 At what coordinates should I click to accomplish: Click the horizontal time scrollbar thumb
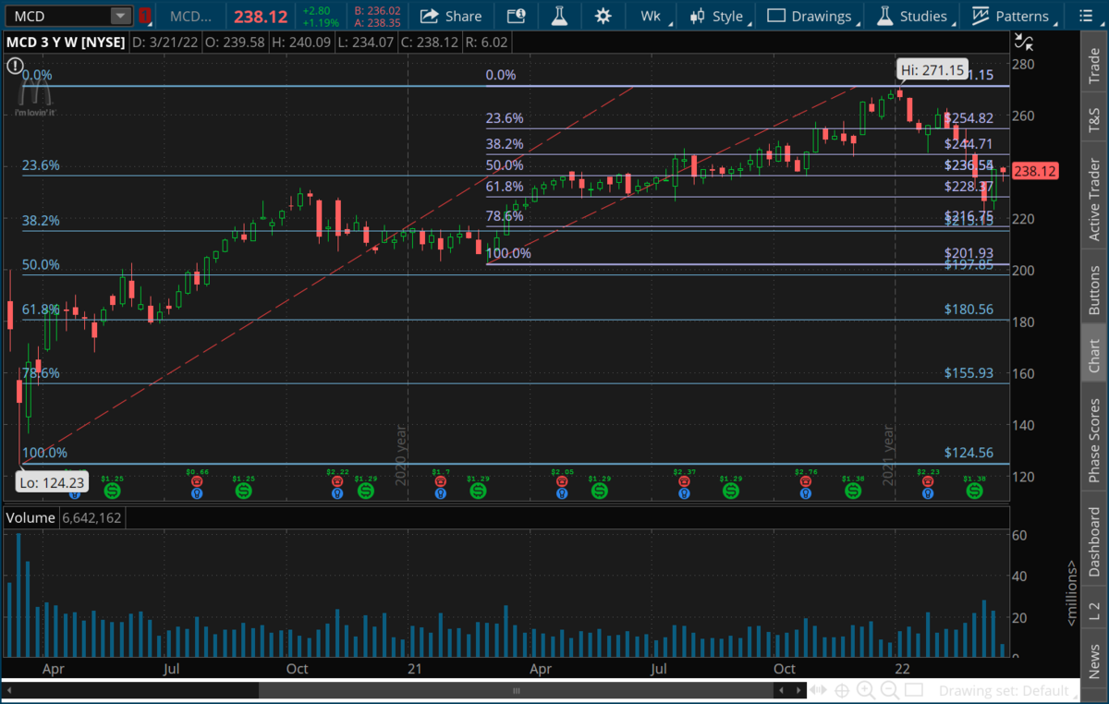click(x=516, y=691)
